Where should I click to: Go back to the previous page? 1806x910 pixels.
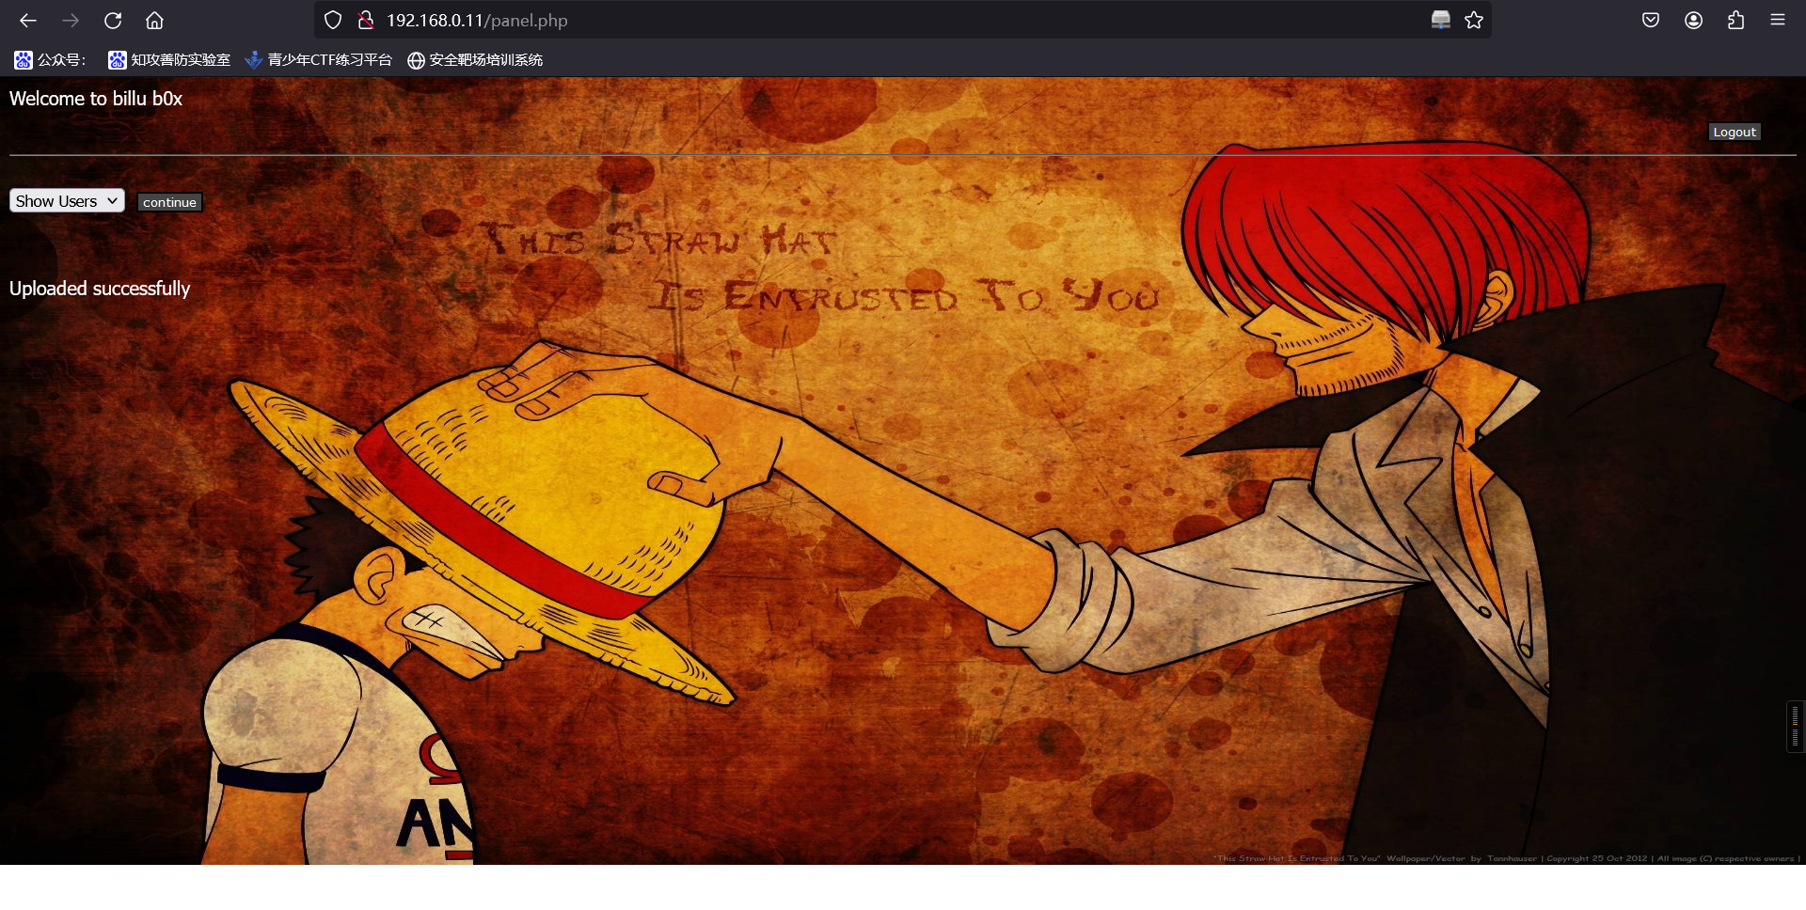click(x=28, y=20)
